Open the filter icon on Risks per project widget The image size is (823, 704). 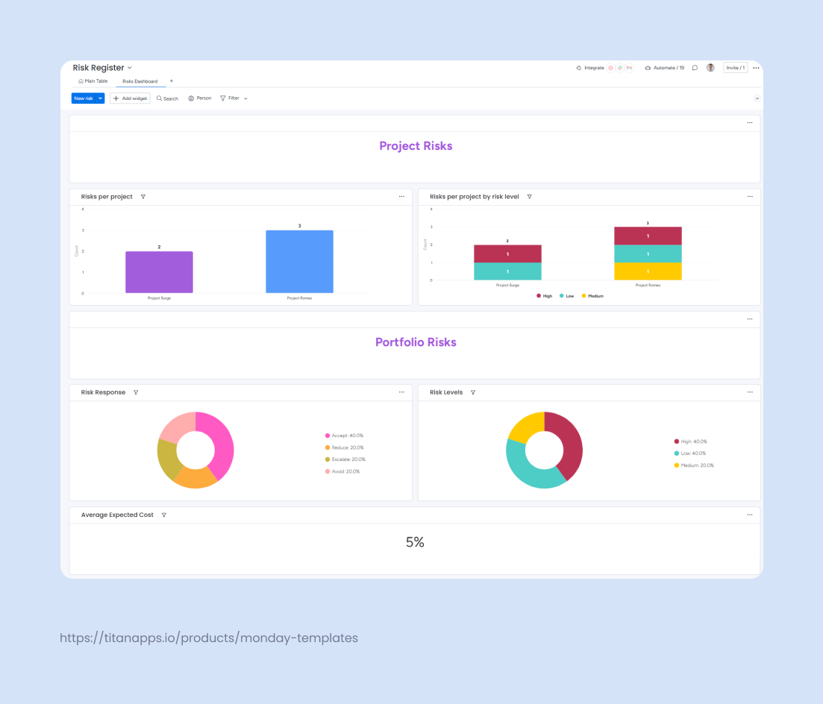click(x=143, y=196)
